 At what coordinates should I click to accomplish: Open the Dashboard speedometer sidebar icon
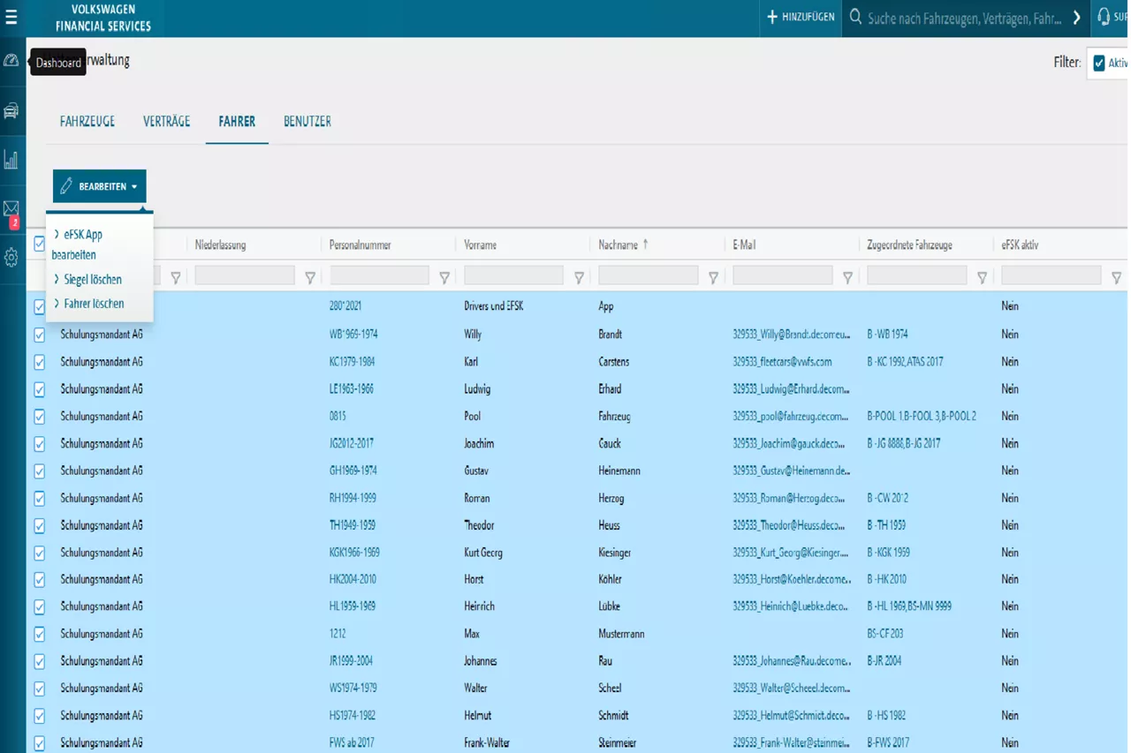(x=11, y=61)
